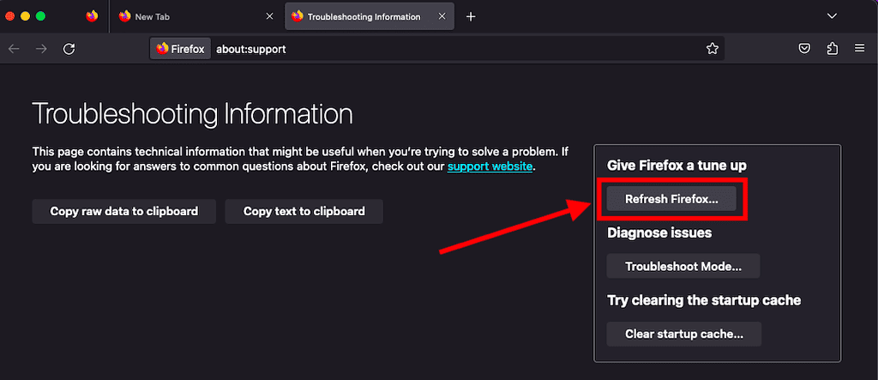Screen dimensions: 878x380
Task: Reload the current page
Action: (x=69, y=49)
